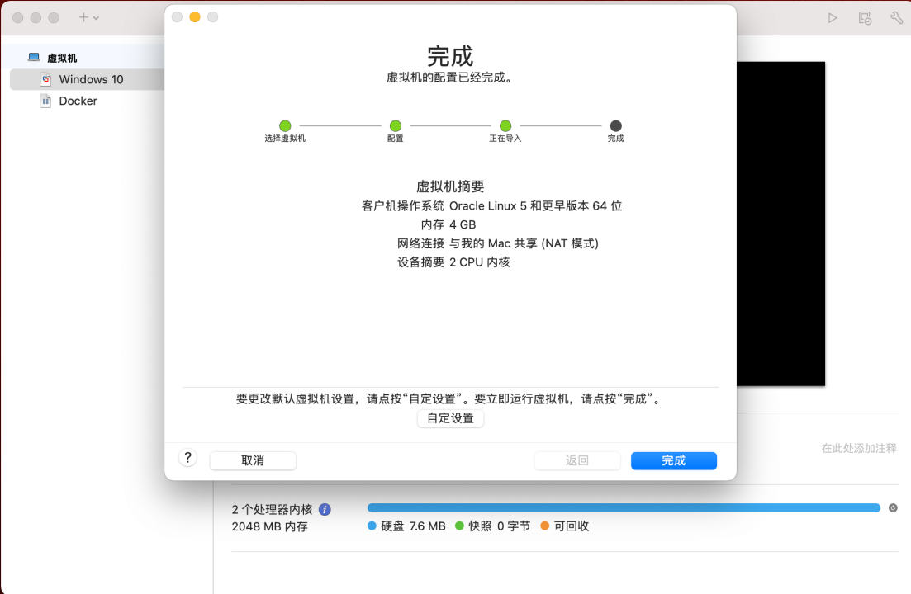
Task: Click the 完成 step indicator dot
Action: (x=616, y=126)
